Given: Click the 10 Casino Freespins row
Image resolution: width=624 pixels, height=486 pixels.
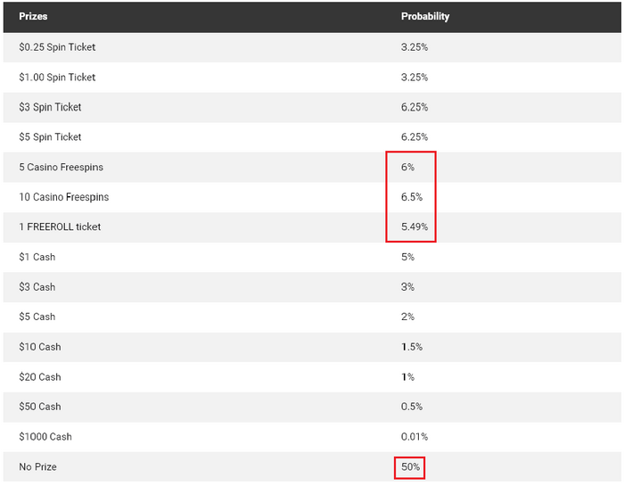Looking at the screenshot, I should click(64, 197).
